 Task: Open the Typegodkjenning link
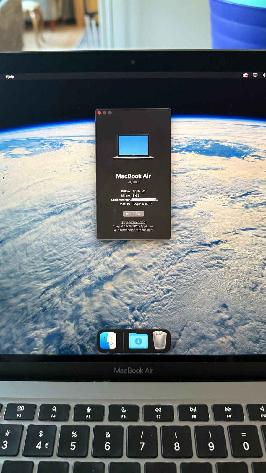pos(133,222)
